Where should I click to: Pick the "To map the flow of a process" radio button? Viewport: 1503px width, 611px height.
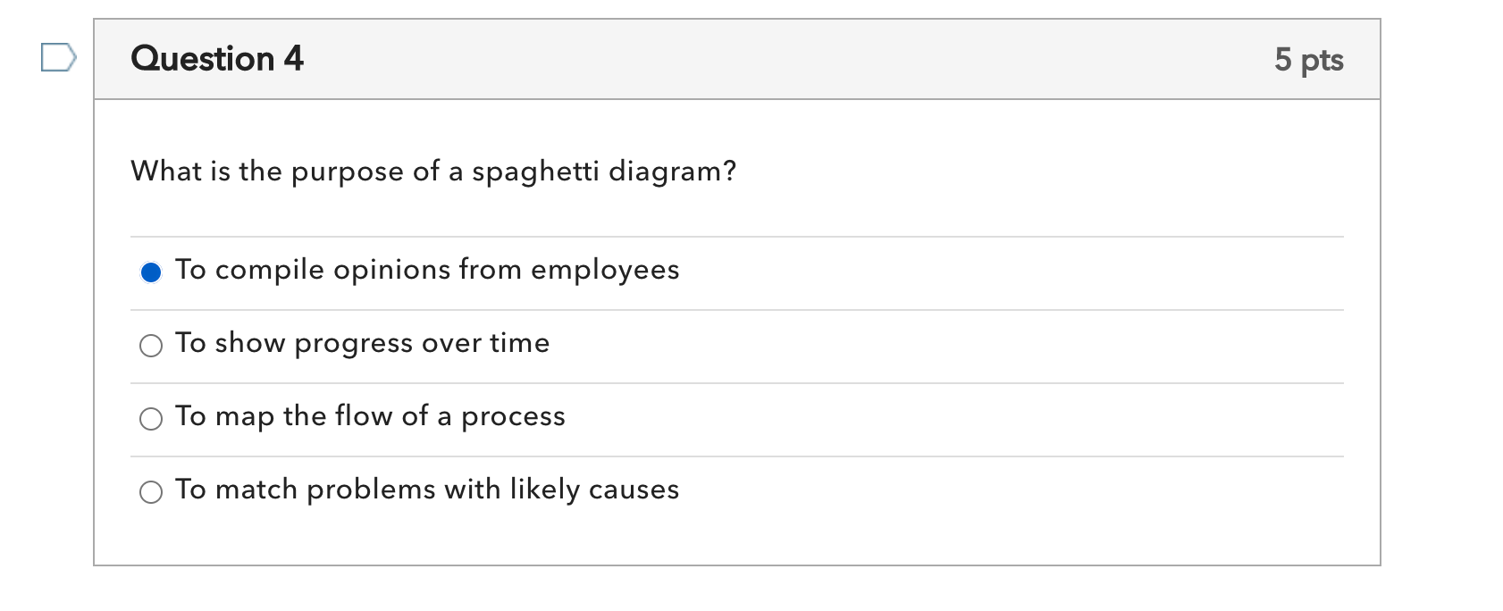151,419
